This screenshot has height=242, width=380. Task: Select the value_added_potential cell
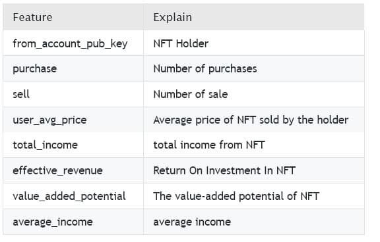[x=73, y=196]
